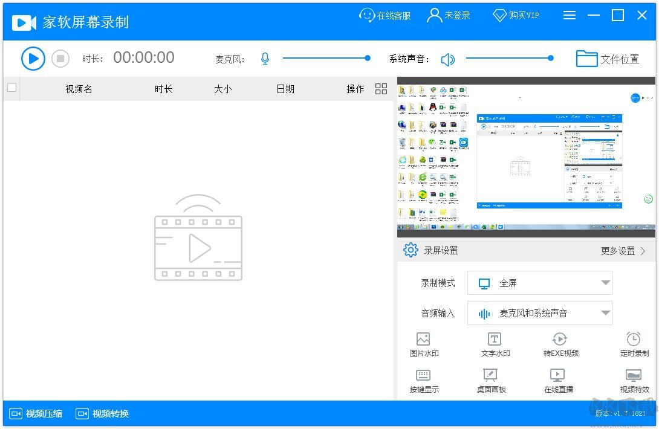Start recording with the play button

[x=33, y=58]
